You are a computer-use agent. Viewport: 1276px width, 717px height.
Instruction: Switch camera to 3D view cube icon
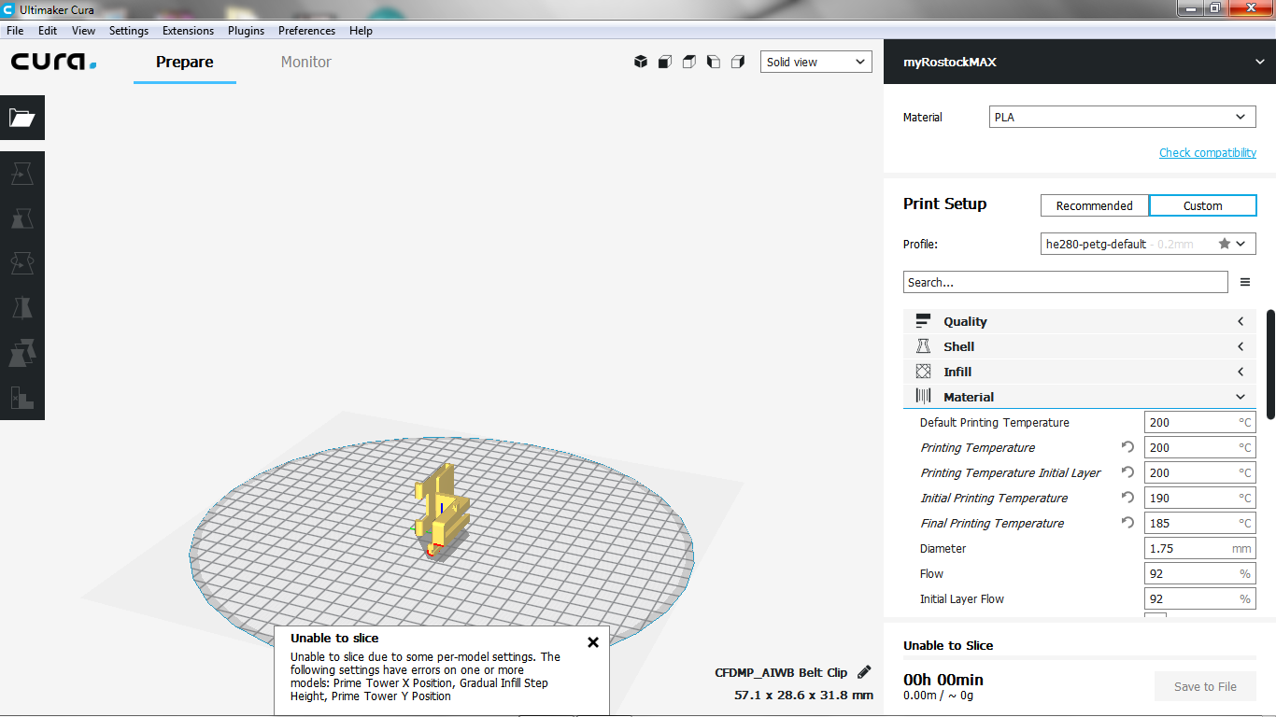(x=641, y=62)
